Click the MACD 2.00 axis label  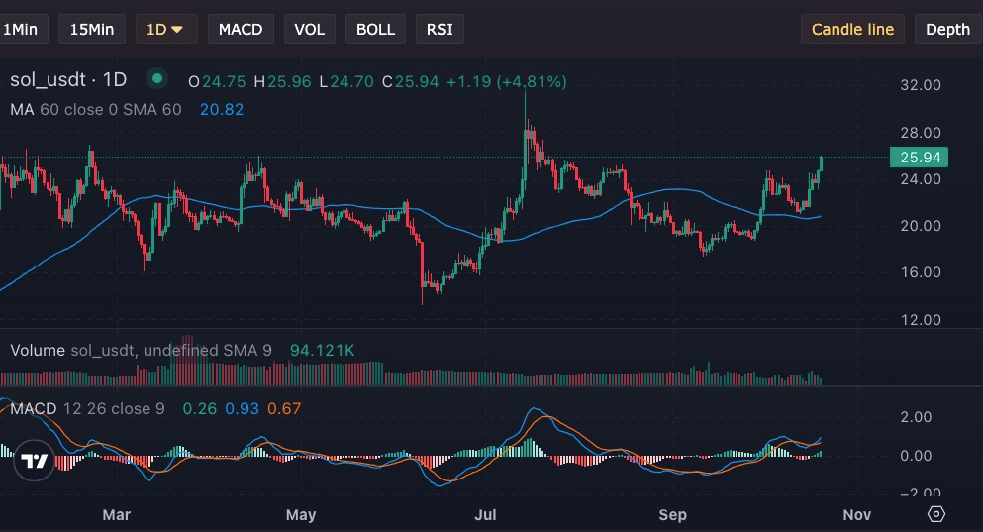[x=916, y=417]
